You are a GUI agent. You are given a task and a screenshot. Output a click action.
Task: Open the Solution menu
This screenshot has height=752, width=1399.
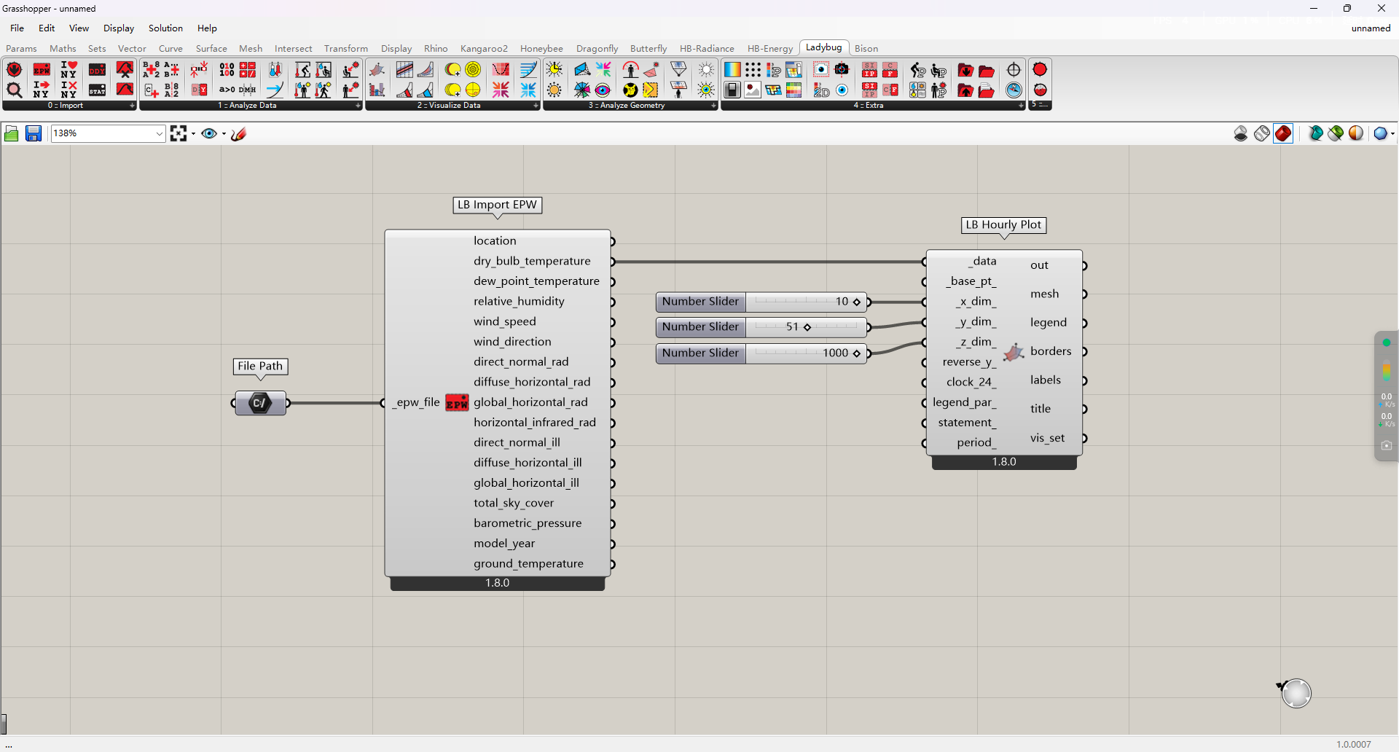pos(165,28)
